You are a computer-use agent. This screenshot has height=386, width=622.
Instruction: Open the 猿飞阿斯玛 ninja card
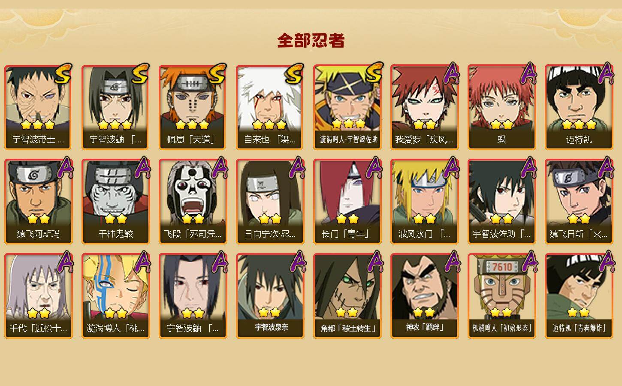[39, 202]
